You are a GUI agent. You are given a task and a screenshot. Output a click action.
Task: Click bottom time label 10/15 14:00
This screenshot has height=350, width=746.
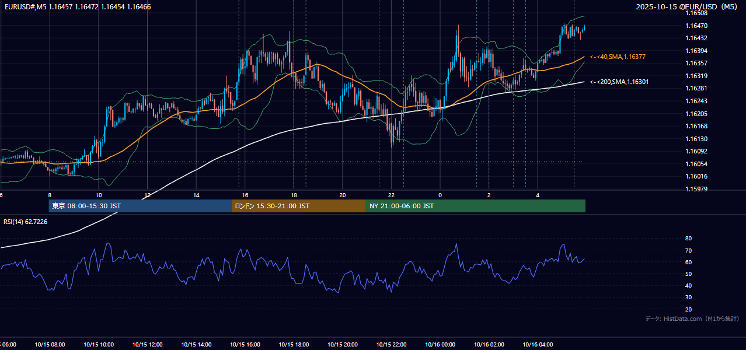pyautogui.click(x=196, y=345)
